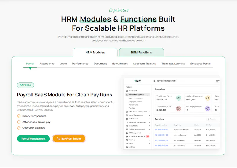Click the HRM logo in the preview
Image resolution: width=237 pixels, height=168 pixels.
(x=137, y=81)
